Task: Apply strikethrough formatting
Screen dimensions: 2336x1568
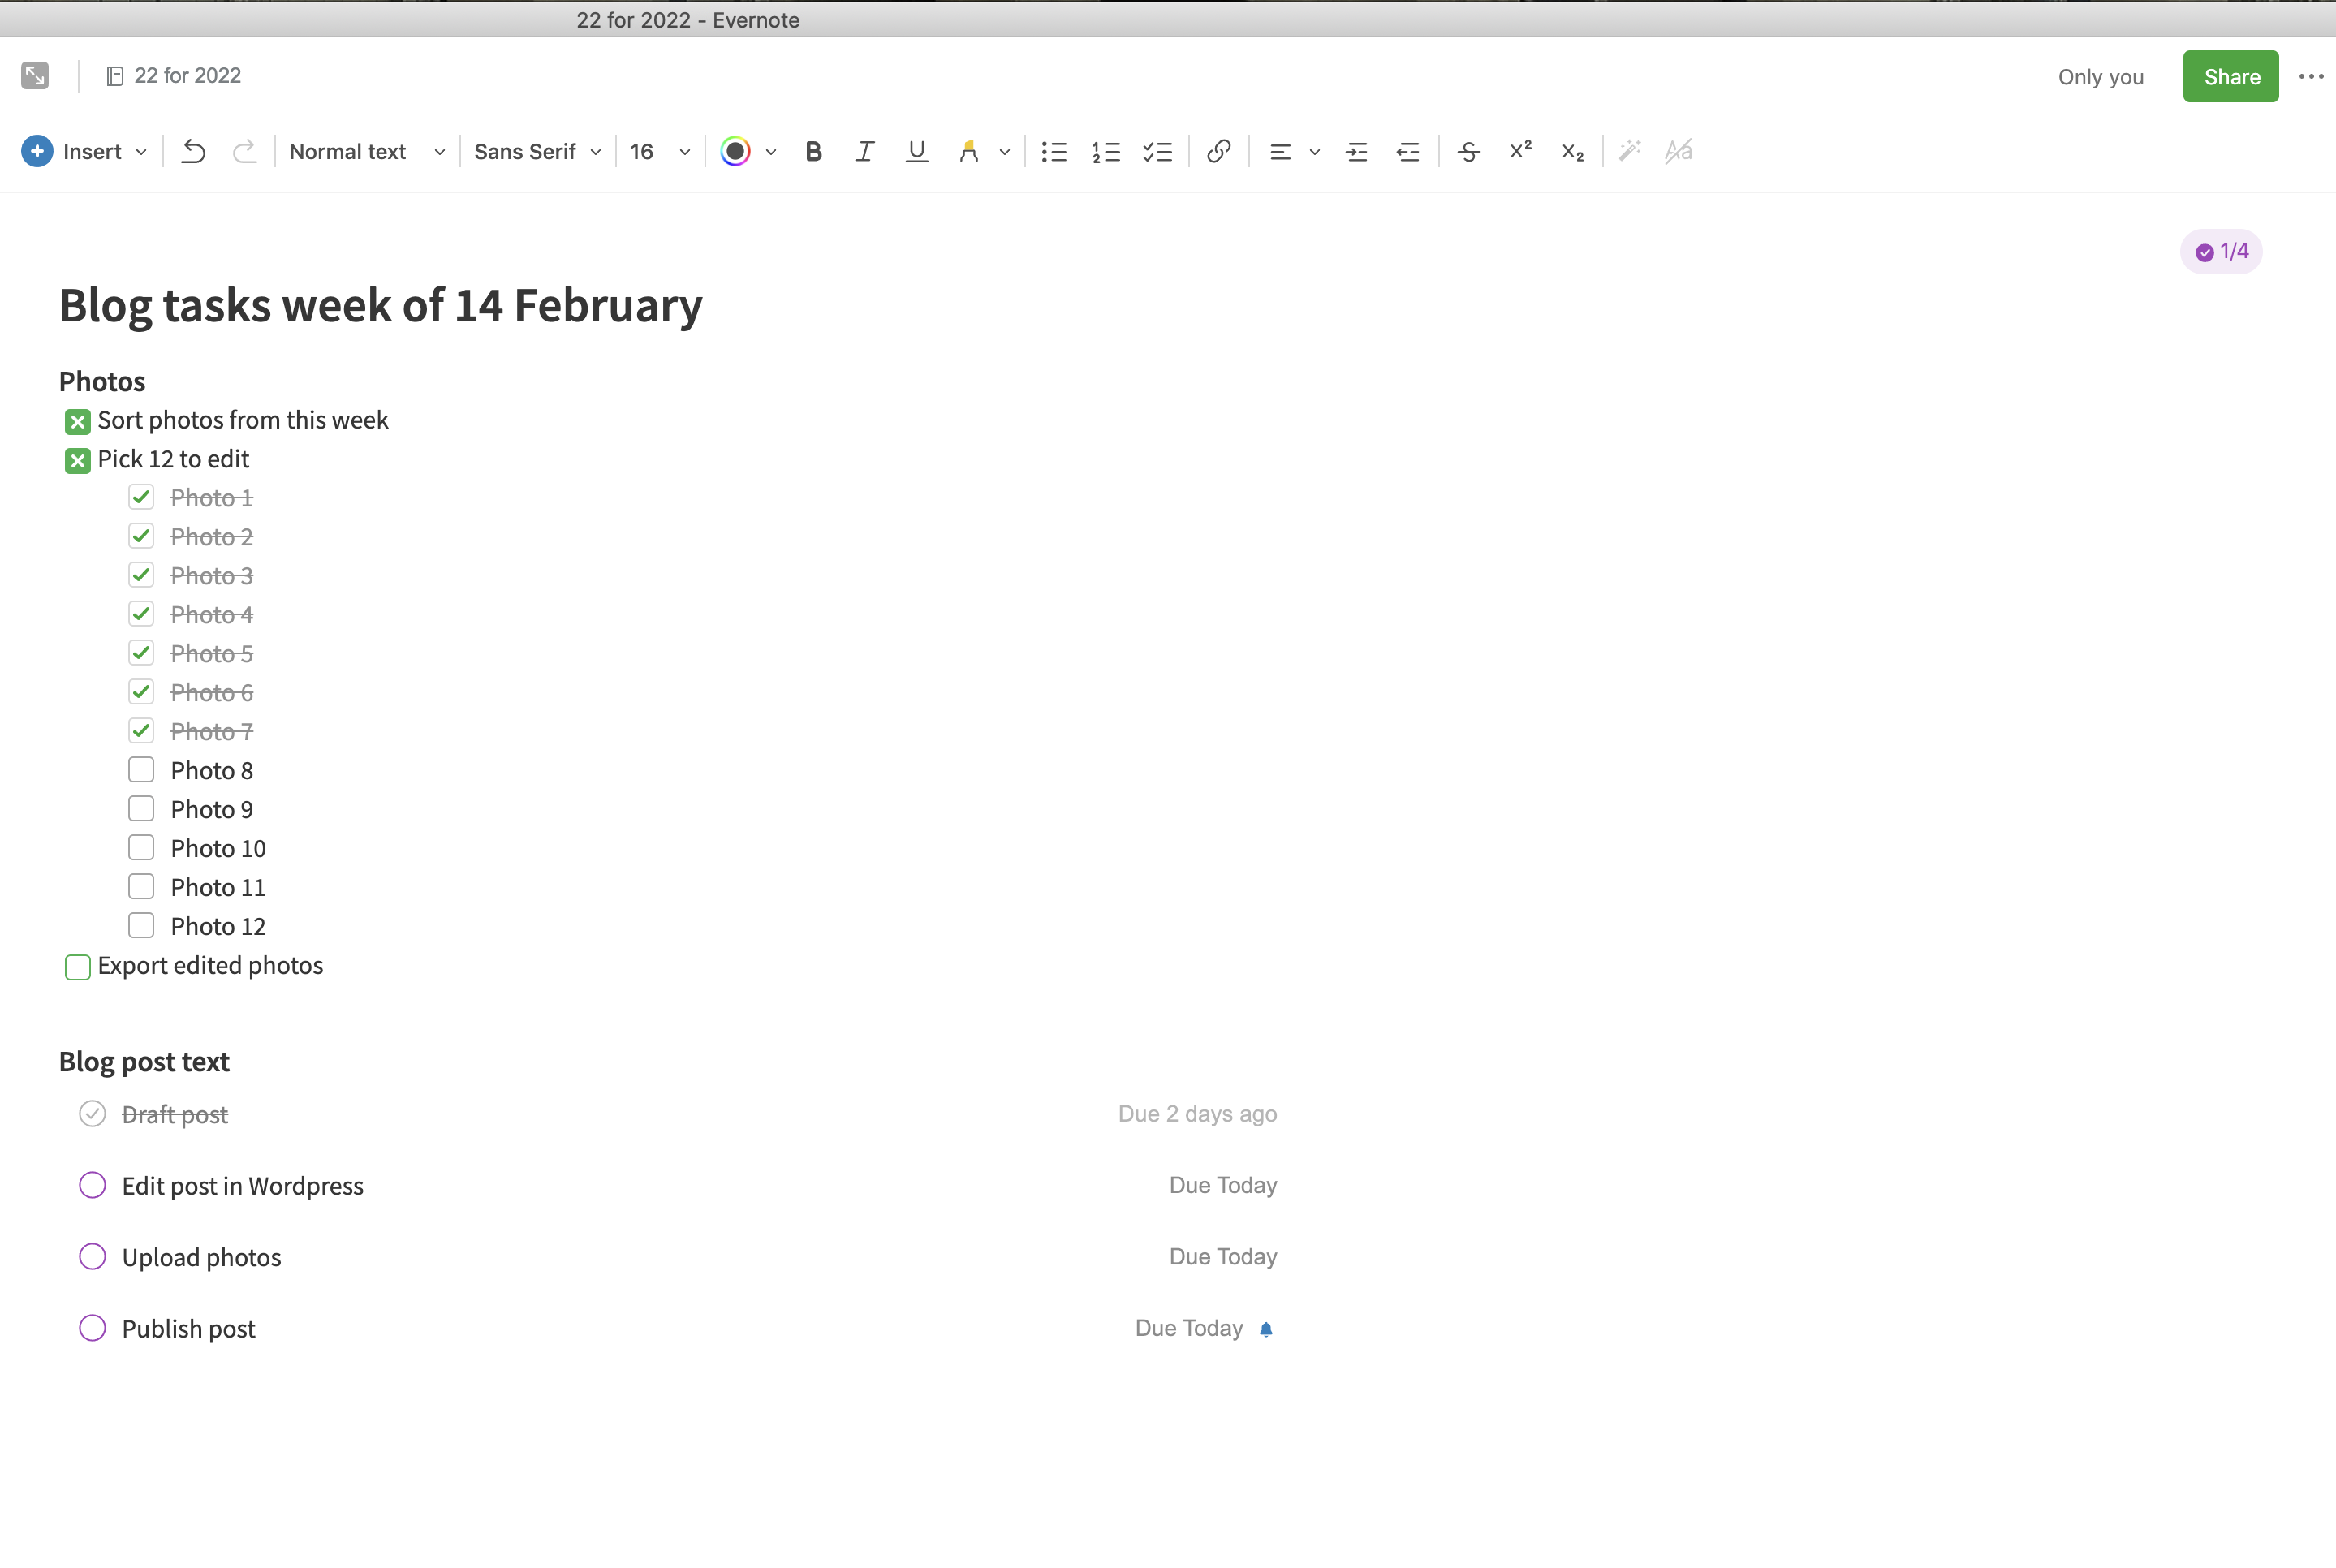Action: tap(1468, 151)
